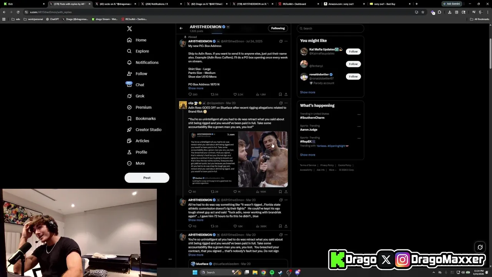Viewport: 492px width, 277px height.
Task: Open the Blueface interview image in clip post
Action: tap(263, 159)
